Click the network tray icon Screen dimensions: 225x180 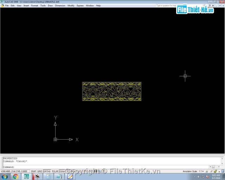[x=203, y=177]
